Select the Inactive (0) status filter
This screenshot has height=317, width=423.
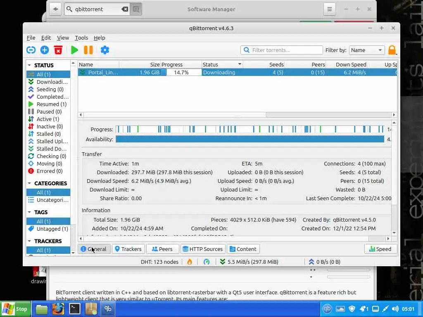[x=48, y=126]
